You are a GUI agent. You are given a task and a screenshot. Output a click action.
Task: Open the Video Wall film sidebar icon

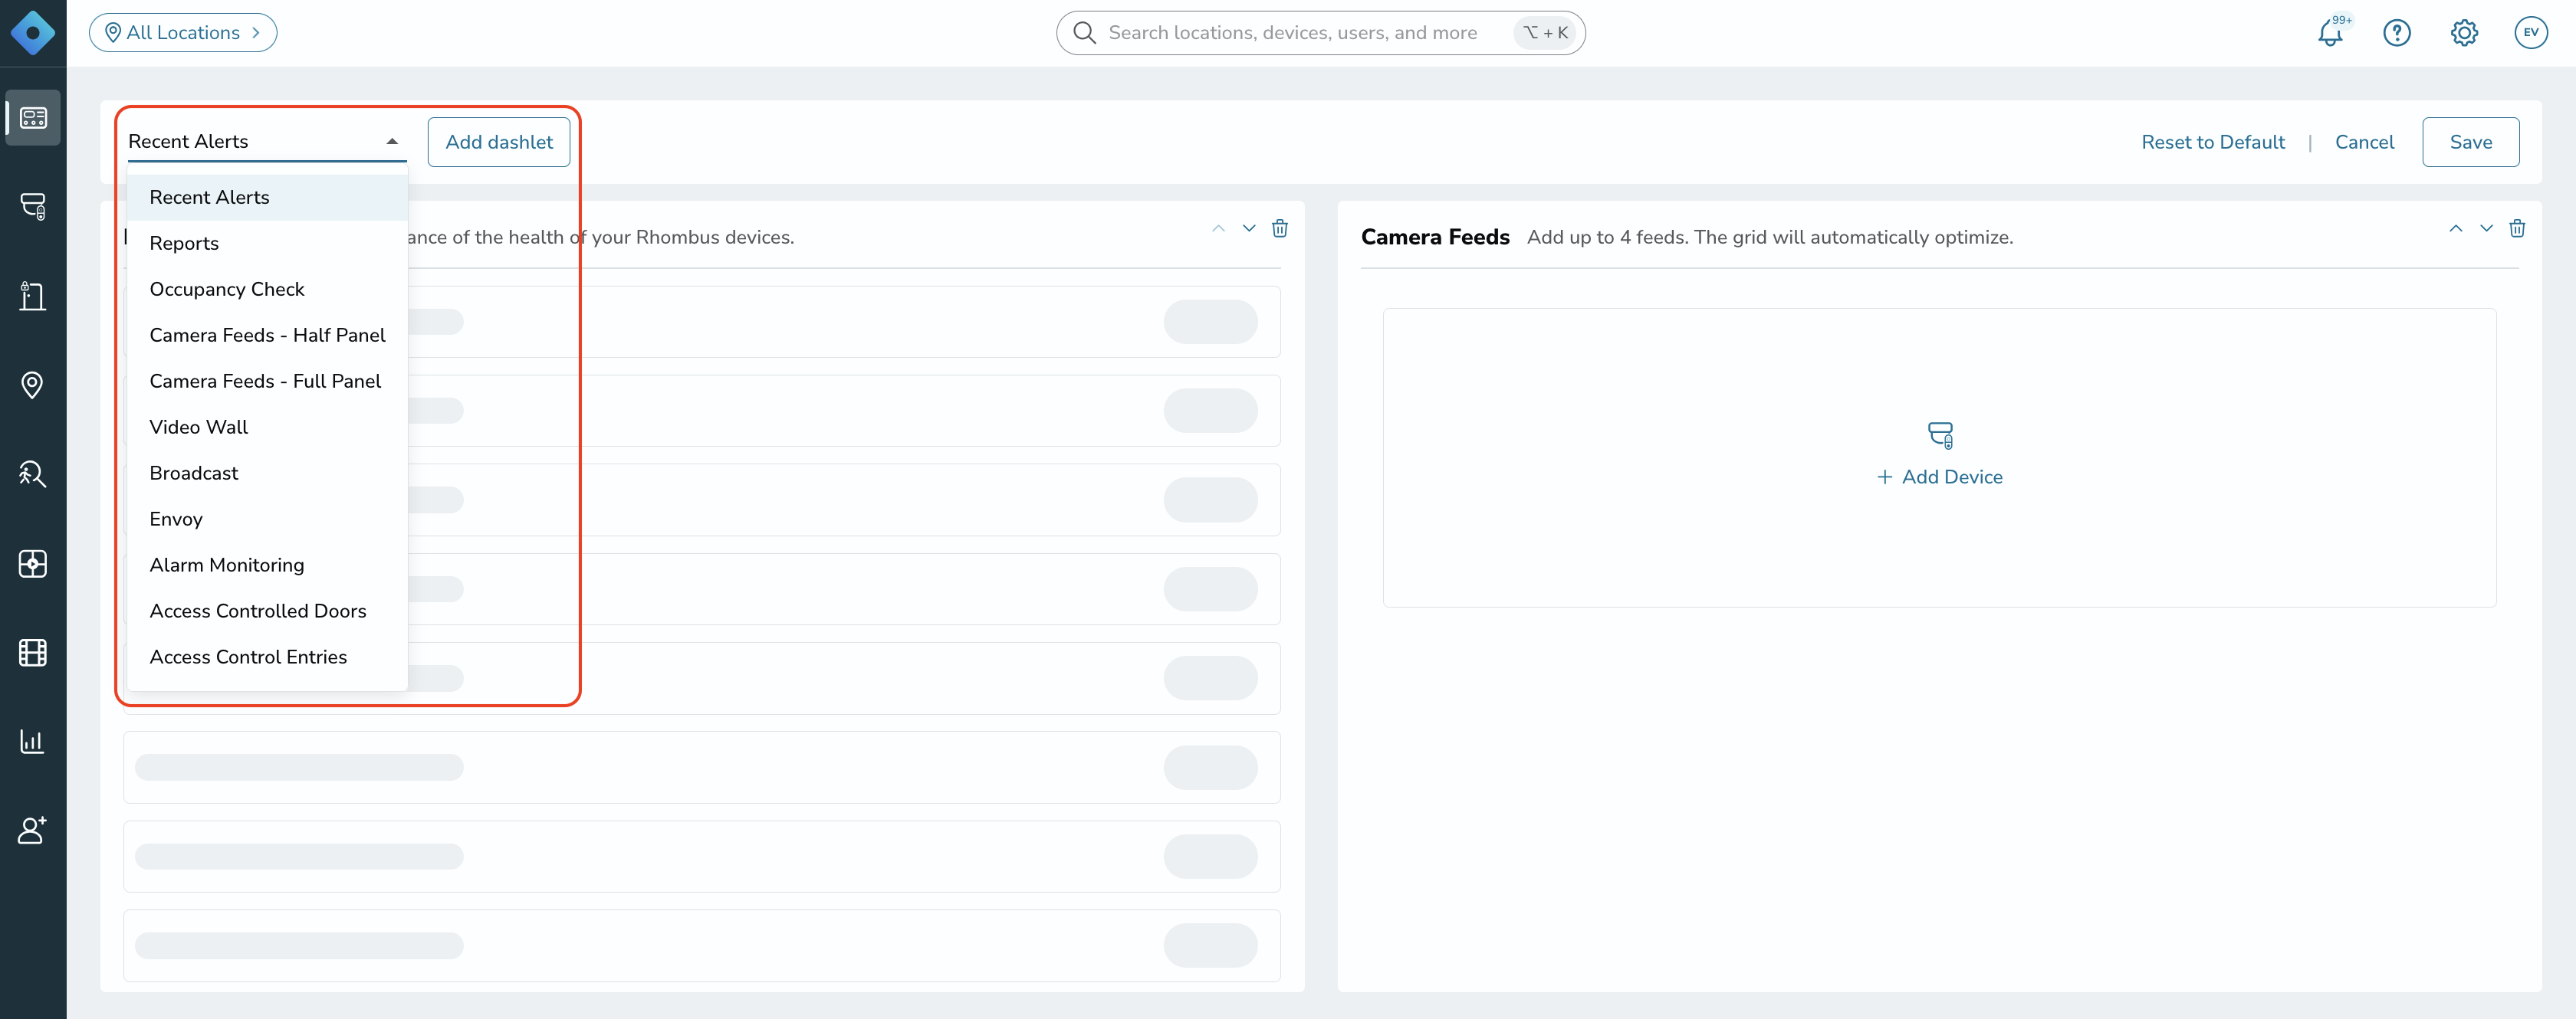tap(33, 652)
